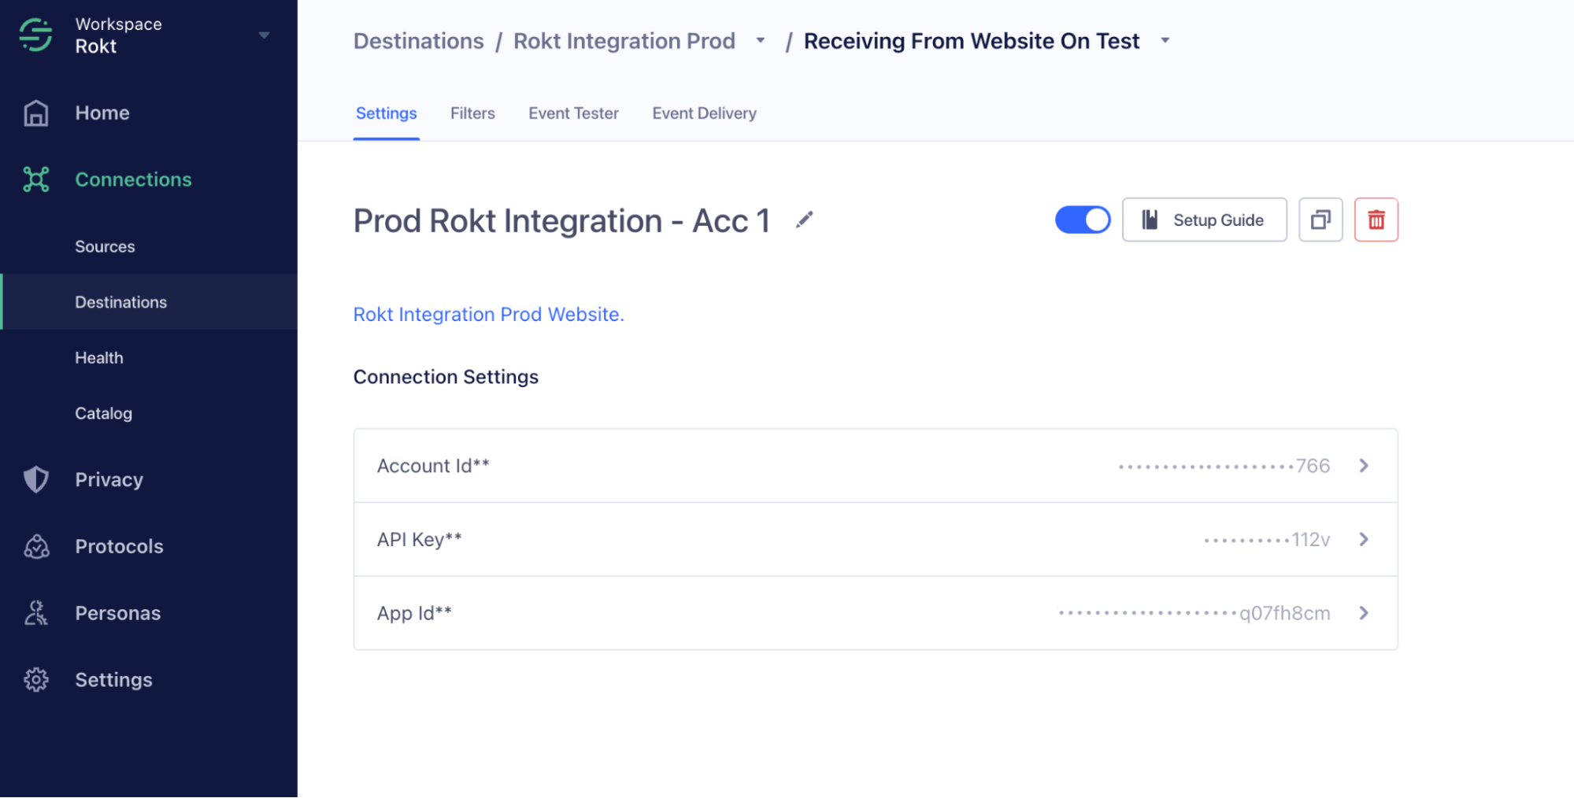This screenshot has height=798, width=1574.
Task: Click the Personas icon in sidebar
Action: click(x=36, y=613)
